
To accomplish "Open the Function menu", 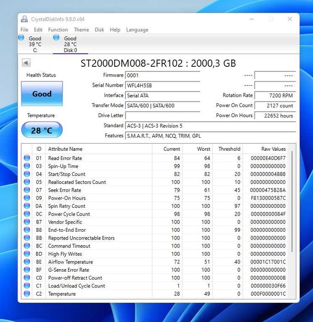I will (x=58, y=30).
